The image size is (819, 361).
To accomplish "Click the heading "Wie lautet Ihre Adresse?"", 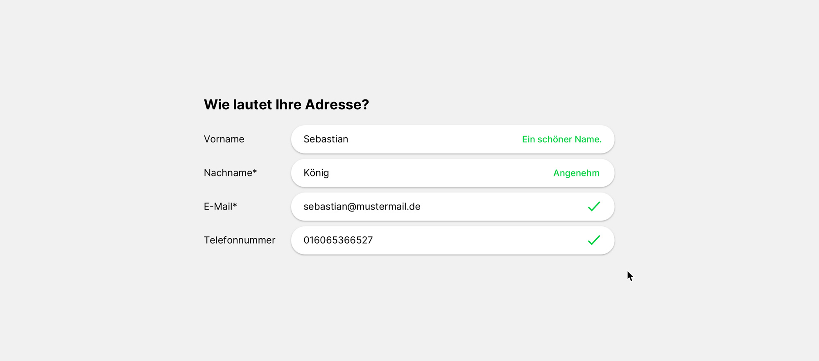I will pyautogui.click(x=286, y=105).
